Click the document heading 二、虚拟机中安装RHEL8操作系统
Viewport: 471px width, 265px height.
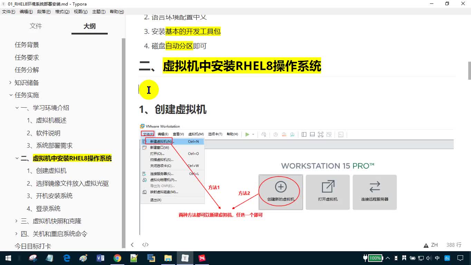[x=230, y=66]
